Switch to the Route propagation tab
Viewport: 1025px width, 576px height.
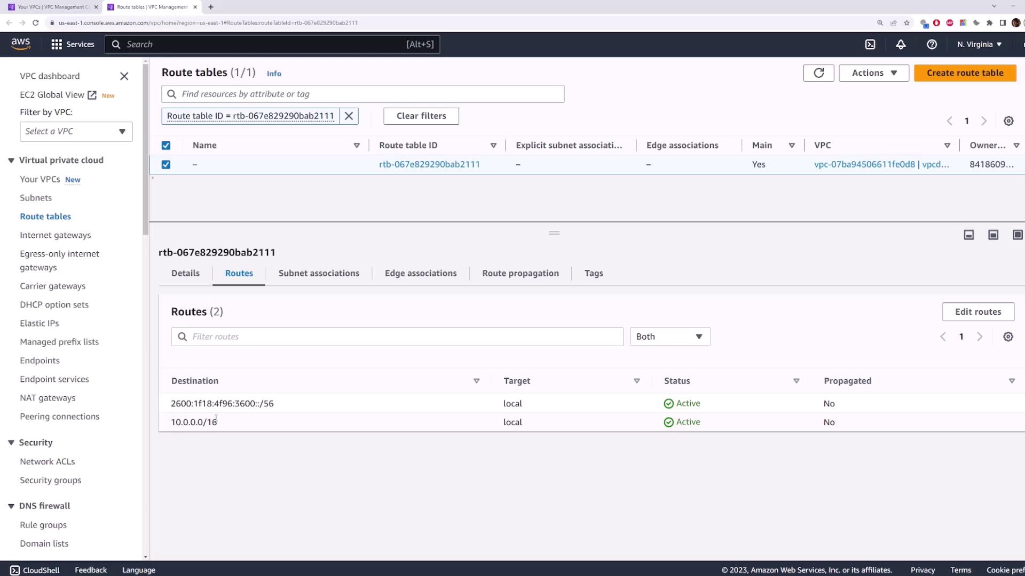click(520, 273)
